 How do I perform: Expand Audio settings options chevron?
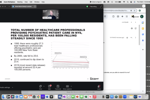pos(12,87)
